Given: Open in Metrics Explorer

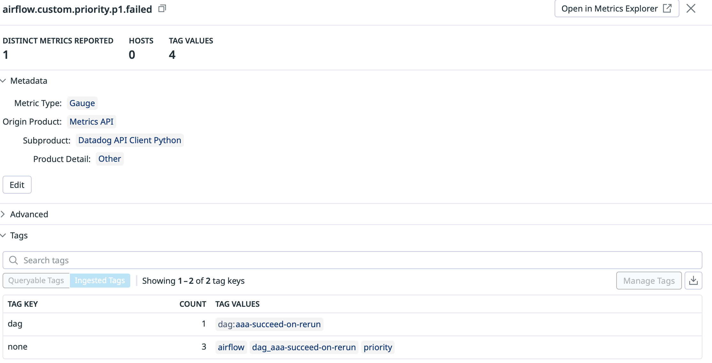Looking at the screenshot, I should click(616, 9).
